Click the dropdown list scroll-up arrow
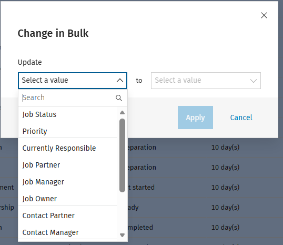283x245 pixels. pos(122,112)
